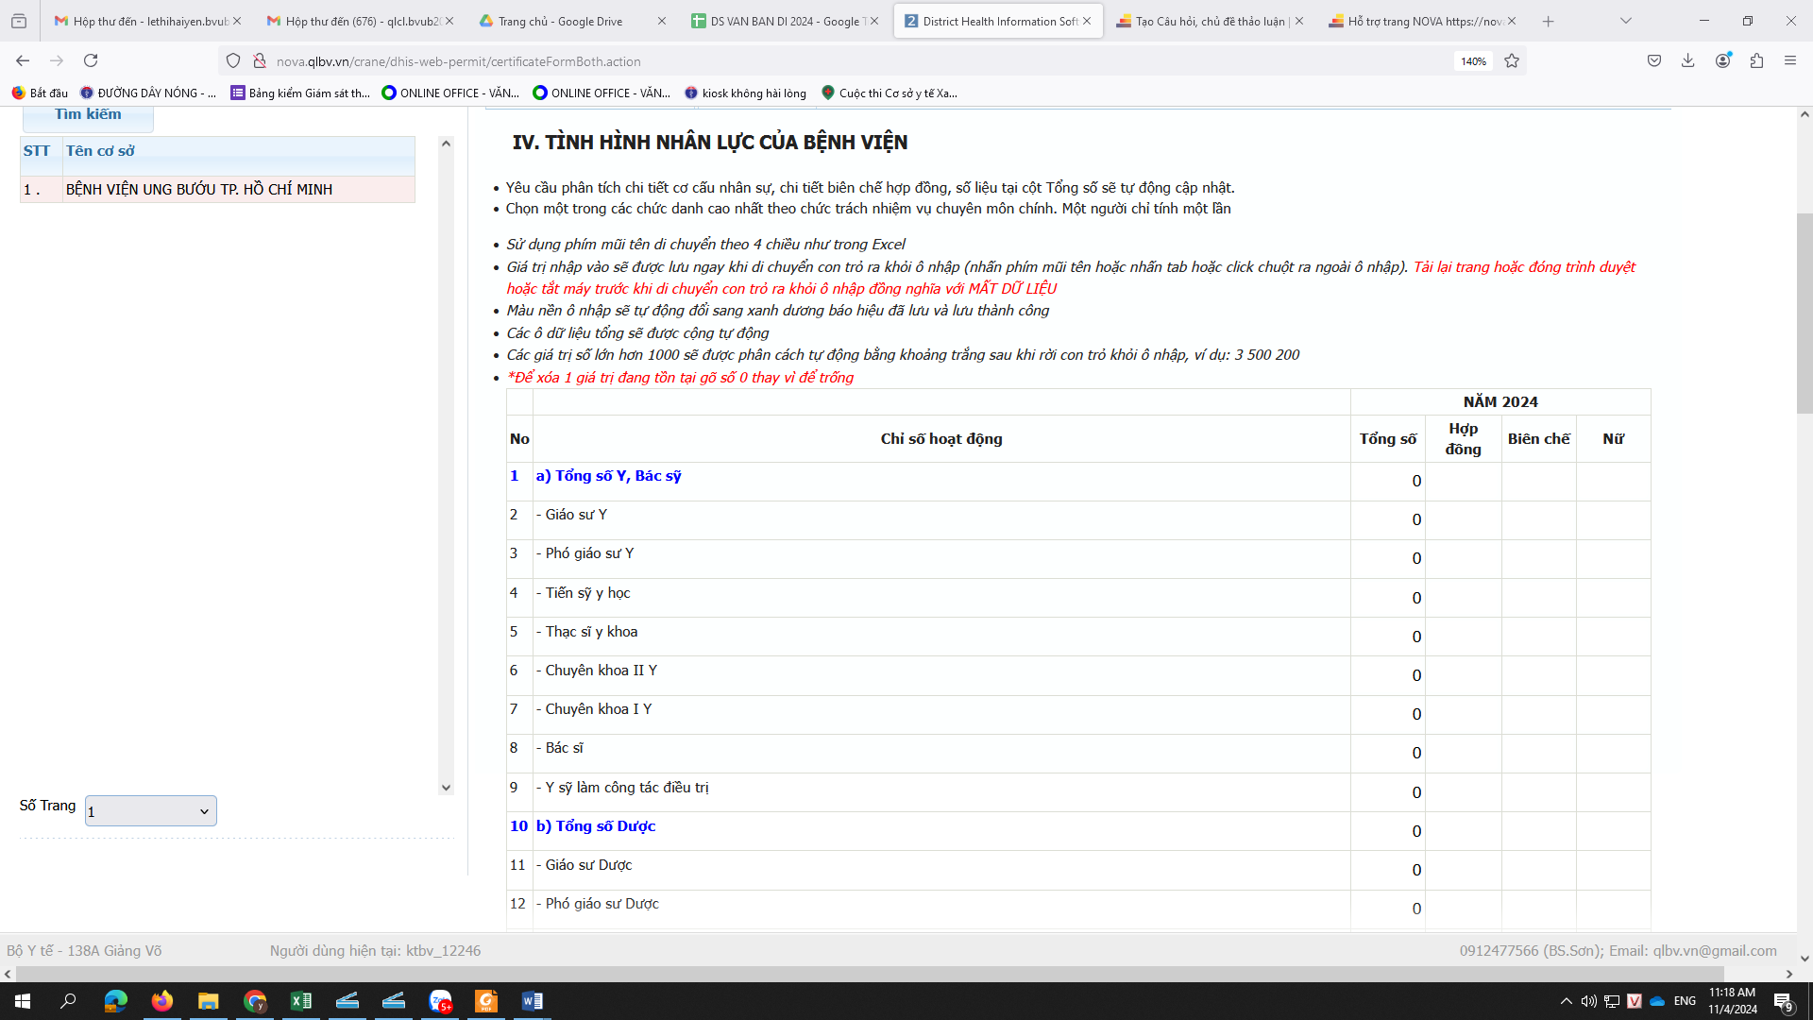The width and height of the screenshot is (1813, 1020).
Task: Expand the list all tabs chevron
Action: pyautogui.click(x=1626, y=21)
